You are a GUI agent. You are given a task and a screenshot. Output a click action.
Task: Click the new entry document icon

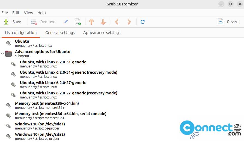[78, 22]
